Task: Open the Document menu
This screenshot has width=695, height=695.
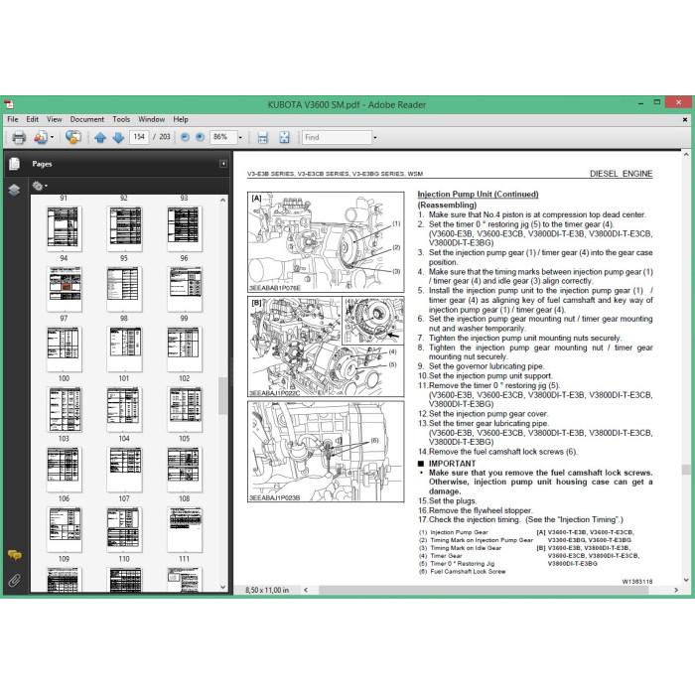Action: point(87,119)
